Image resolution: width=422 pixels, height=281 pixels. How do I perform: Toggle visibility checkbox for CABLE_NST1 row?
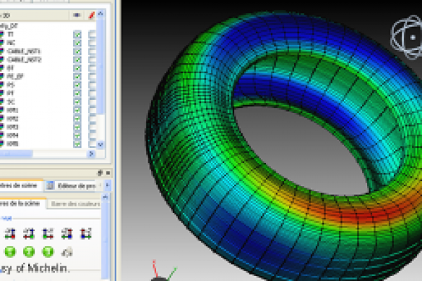tap(77, 51)
